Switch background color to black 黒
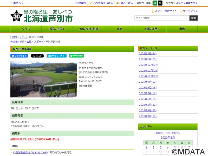The image size is (208, 156). (x=160, y=3)
